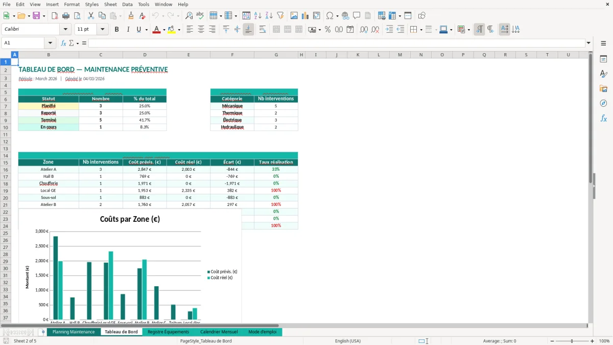Image resolution: width=613 pixels, height=345 pixels.
Task: Open underline style dropdown arrow
Action: pyautogui.click(x=147, y=30)
